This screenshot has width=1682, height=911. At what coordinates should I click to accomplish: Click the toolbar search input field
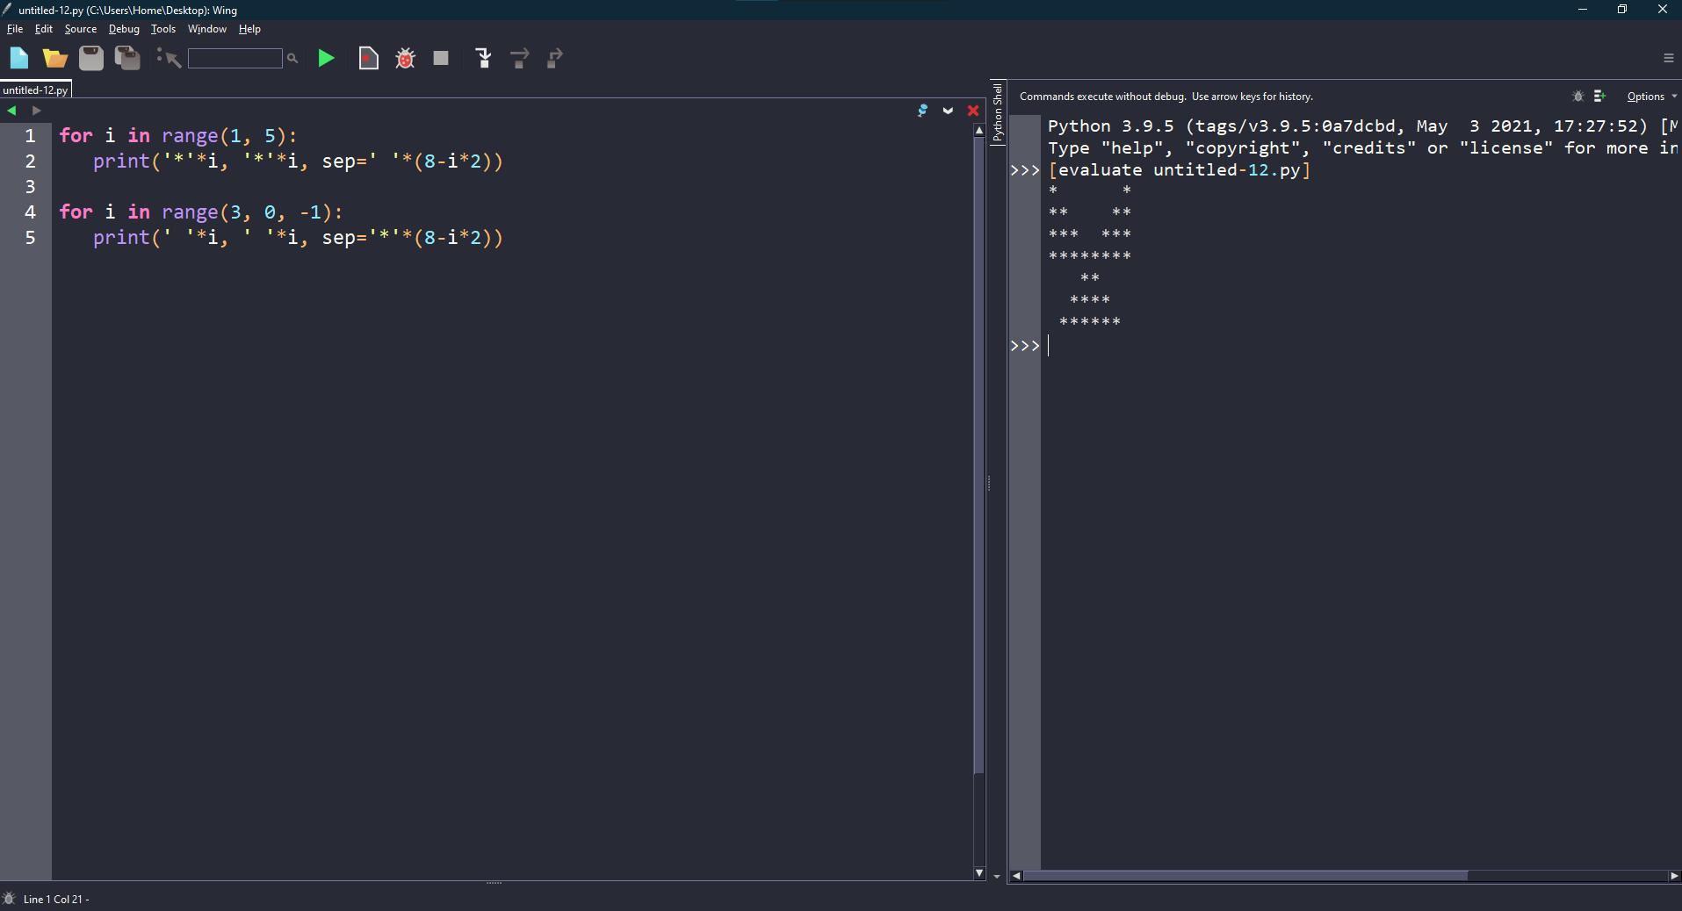point(235,59)
